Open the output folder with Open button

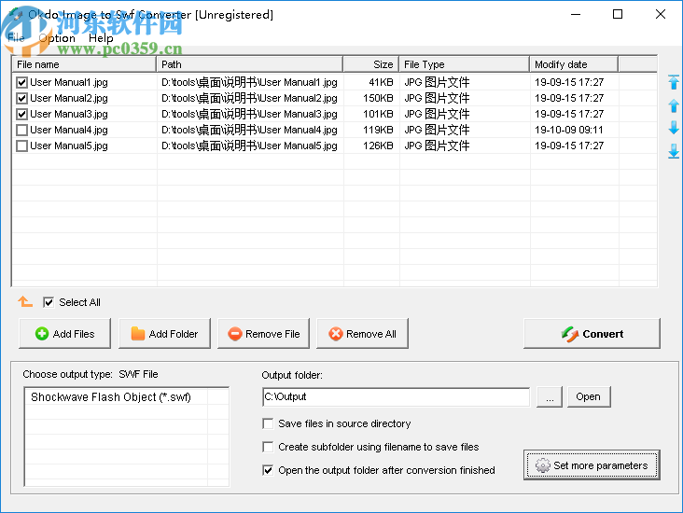[x=589, y=396]
